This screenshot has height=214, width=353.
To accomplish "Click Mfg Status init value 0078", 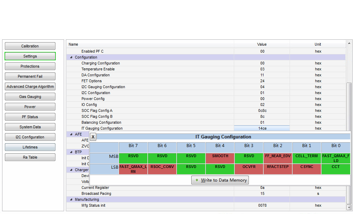I will (262, 205).
